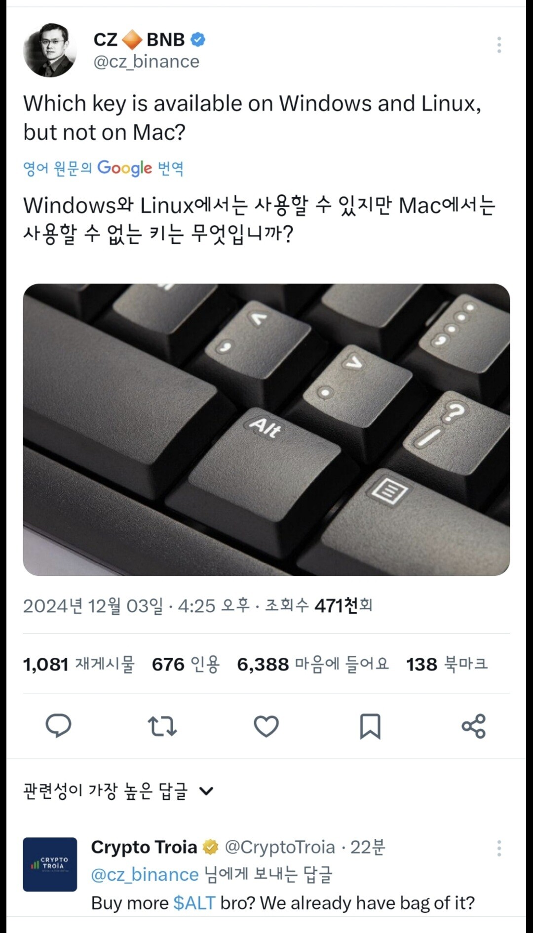Bookmark this tweet
Screen dimensions: 533x933
click(370, 726)
